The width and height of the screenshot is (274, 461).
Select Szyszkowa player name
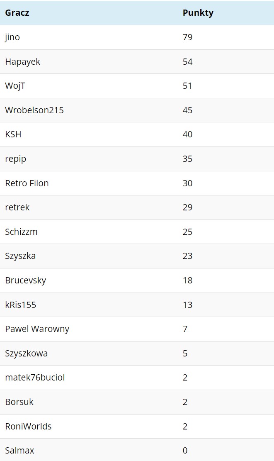27,354
